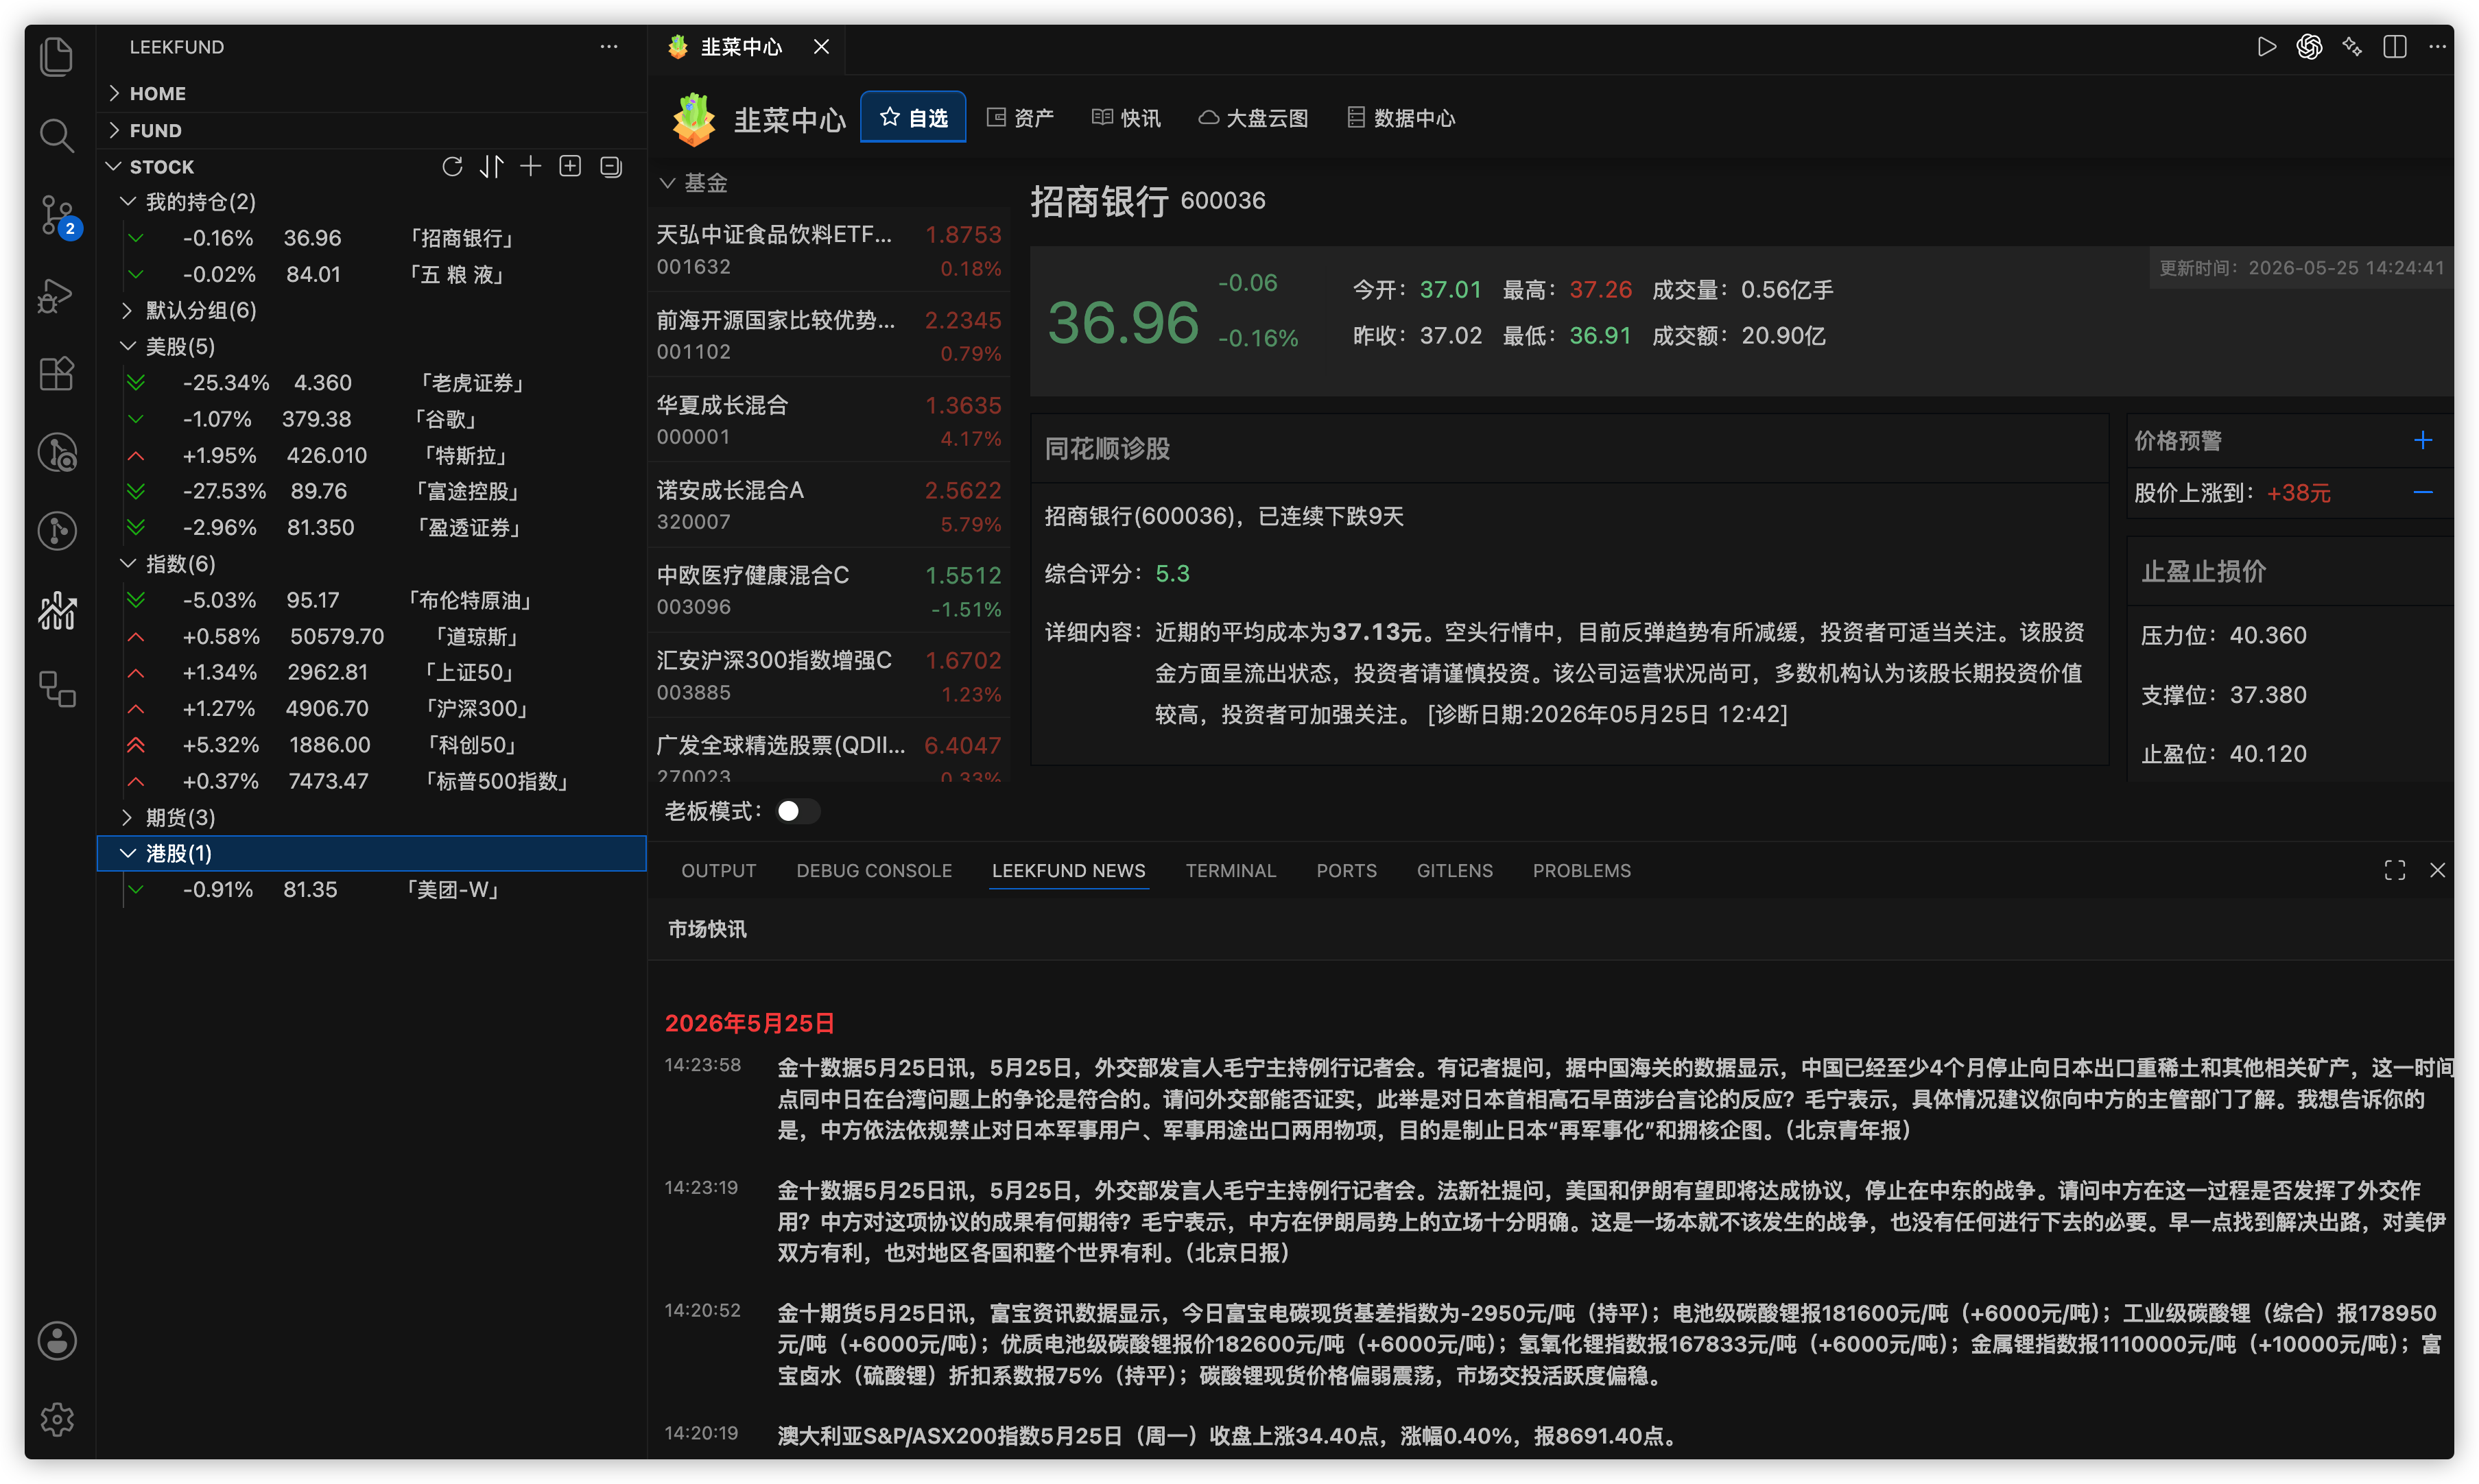The width and height of the screenshot is (2479, 1484).
Task: Expand 期货(3) group
Action: point(370,817)
